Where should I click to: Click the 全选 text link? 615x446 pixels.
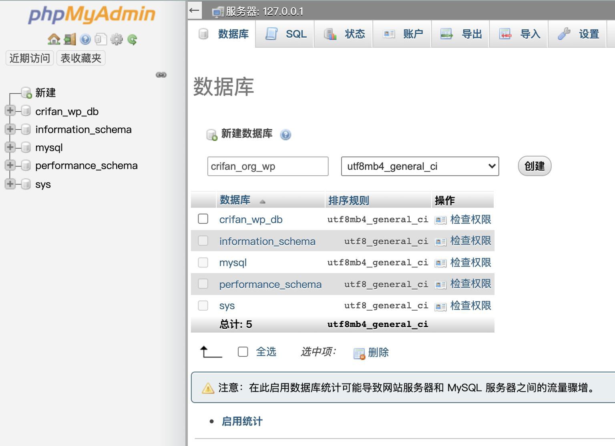pyautogui.click(x=266, y=352)
